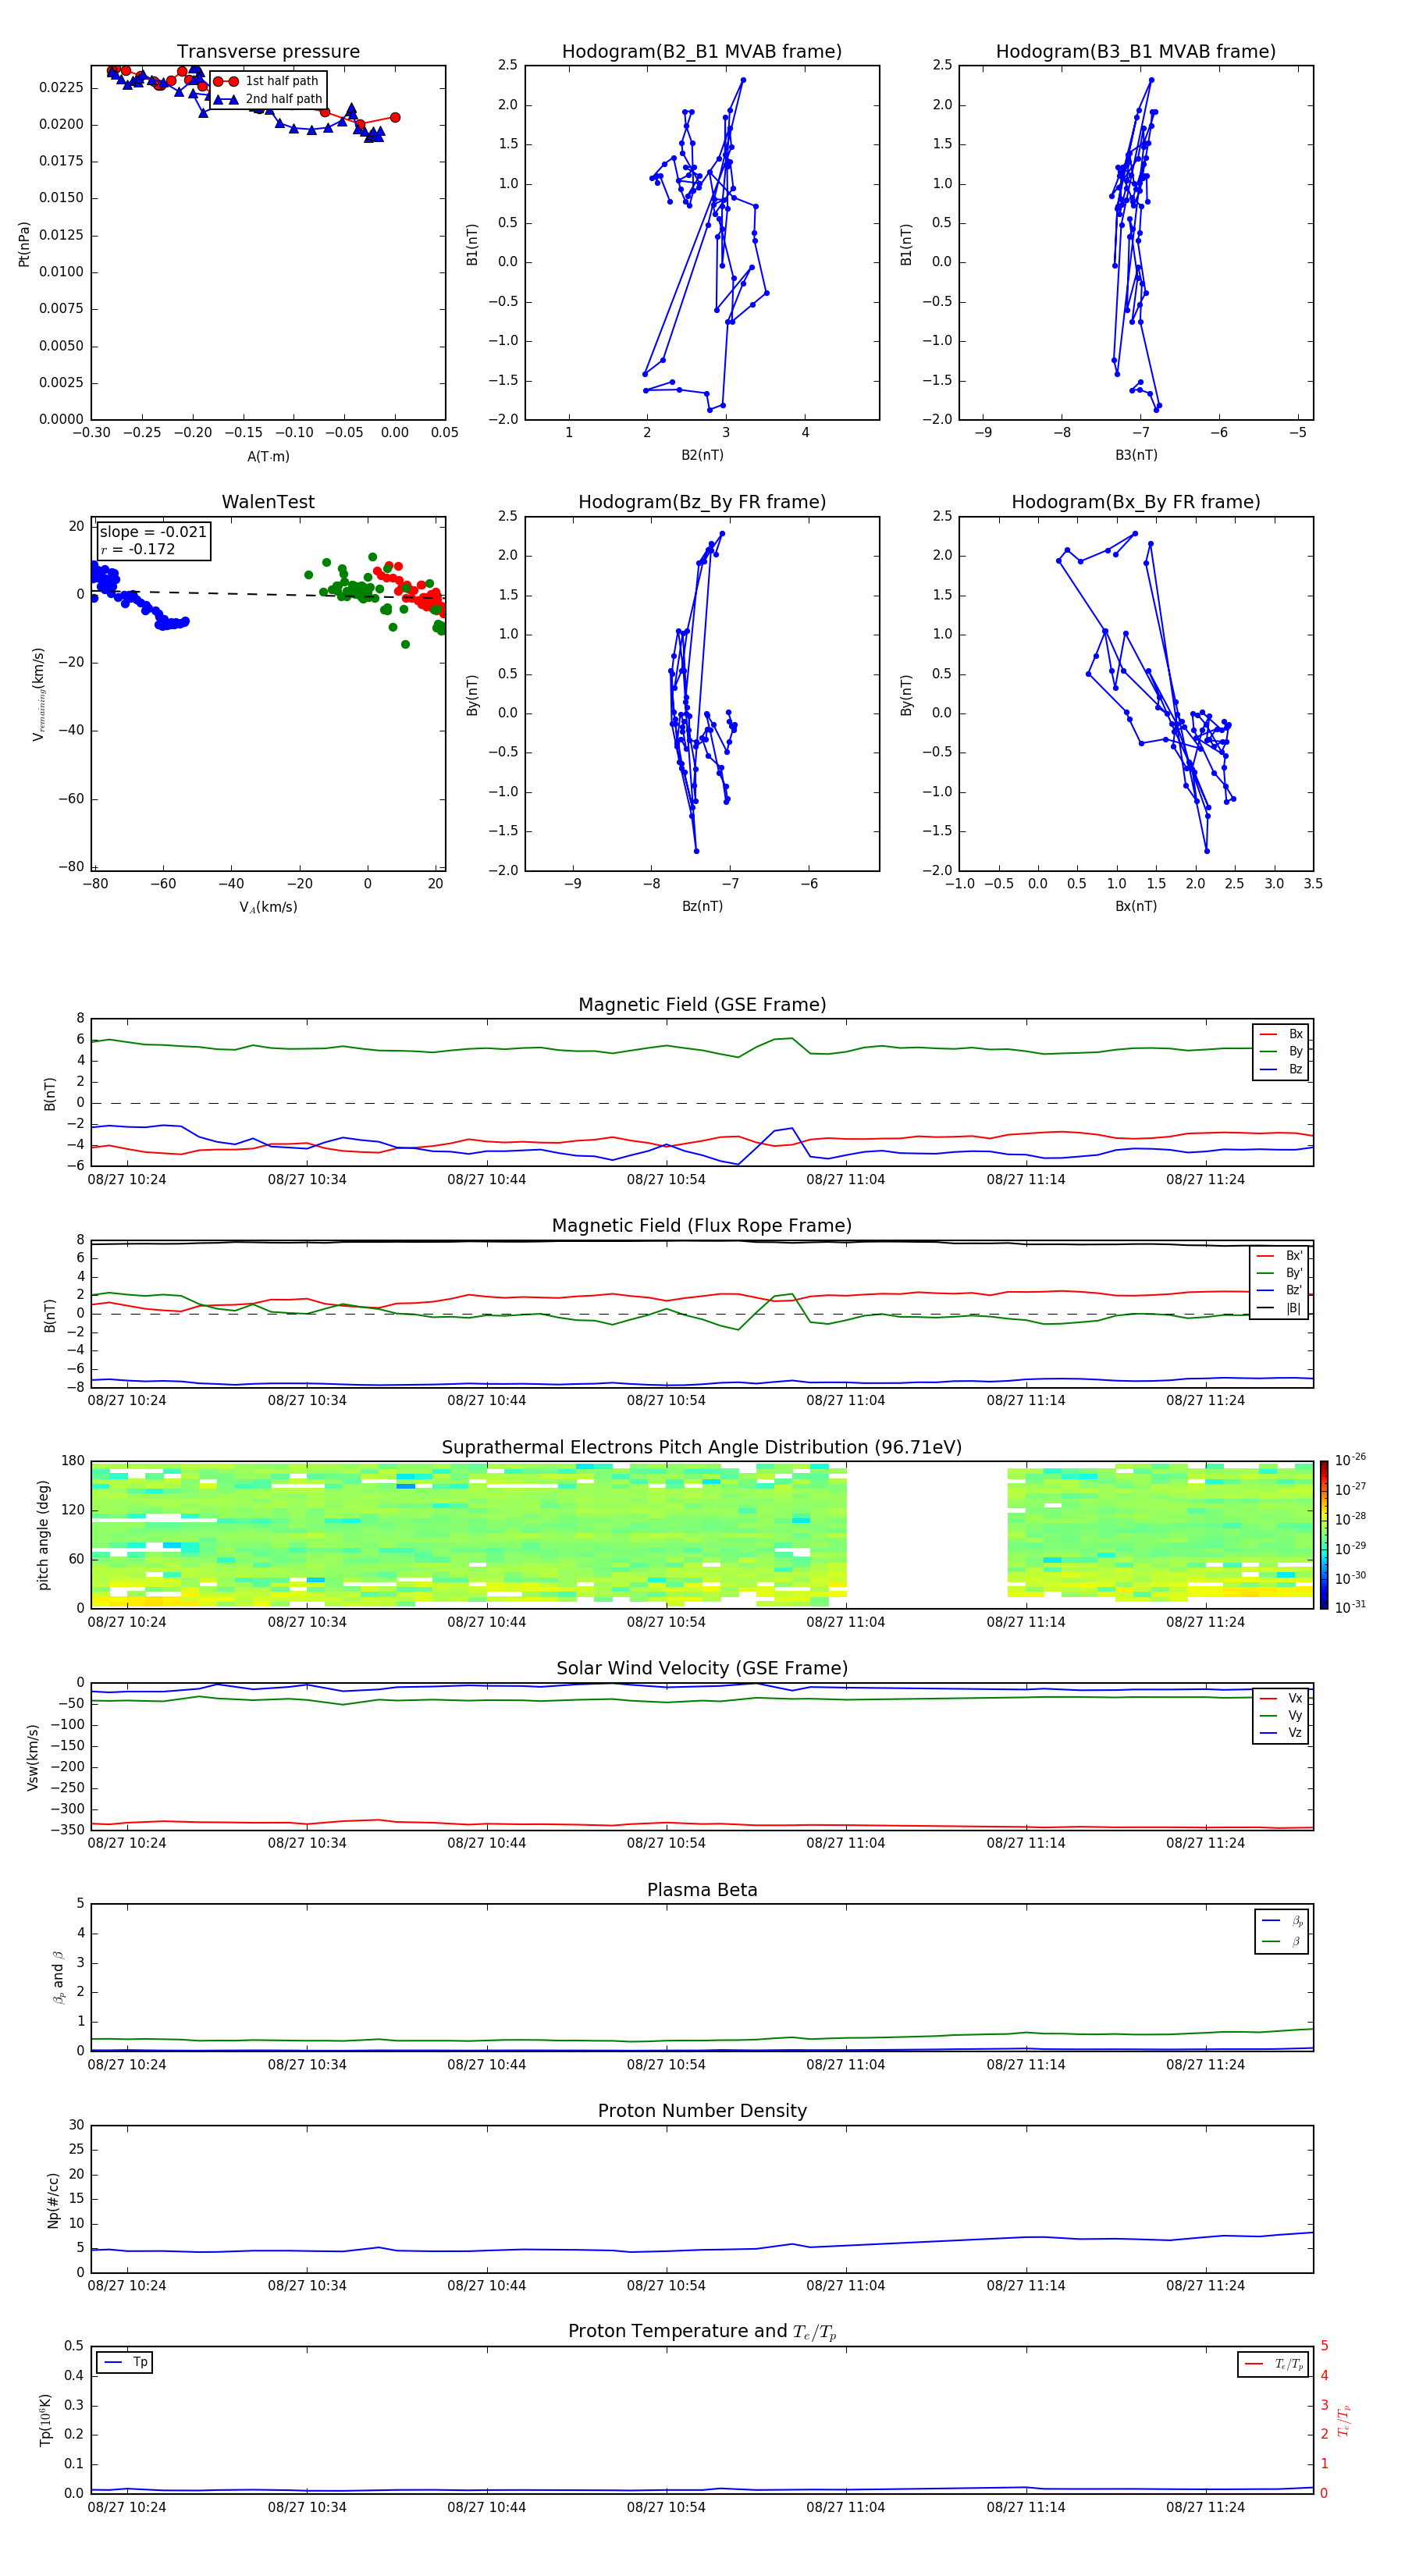Select the 'r = -0.172' annotation
Screen dimensions: 1405x2576
[x=138, y=549]
